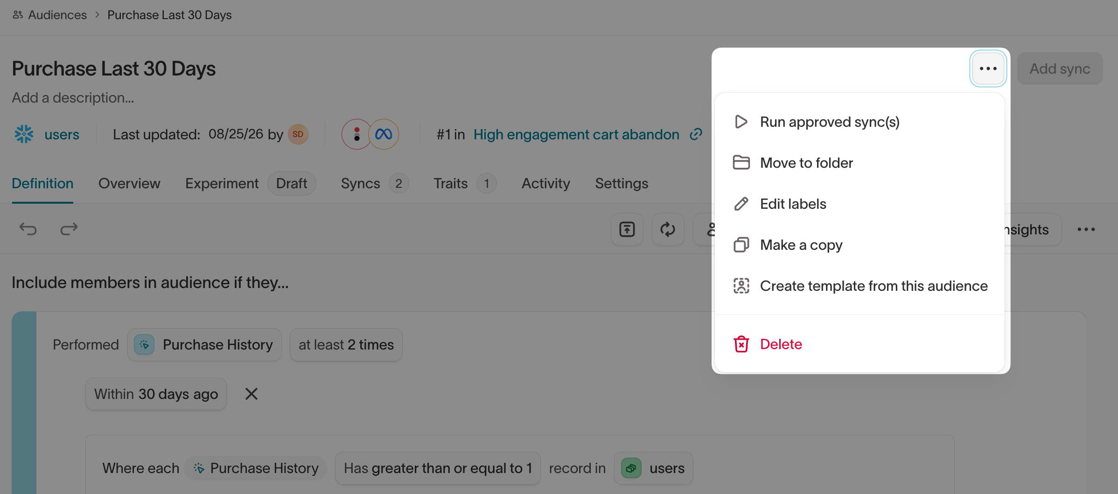1118x494 pixels.
Task: Open the Purchase History event dropdown
Action: click(204, 344)
